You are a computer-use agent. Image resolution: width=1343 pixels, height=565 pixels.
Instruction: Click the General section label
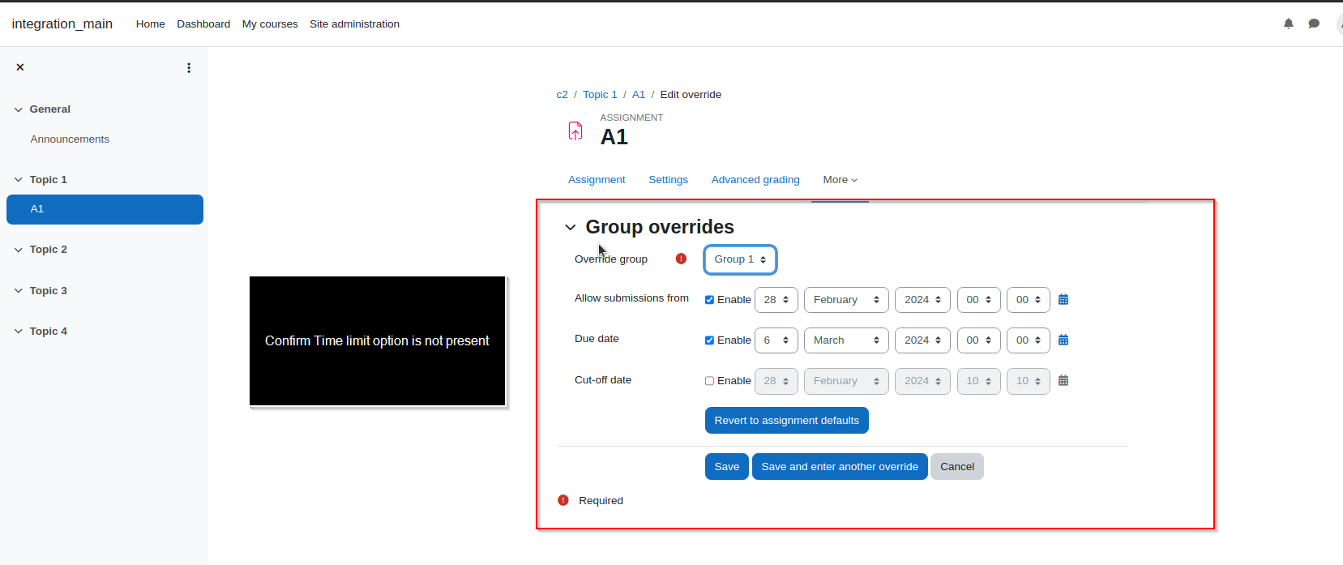coord(50,109)
